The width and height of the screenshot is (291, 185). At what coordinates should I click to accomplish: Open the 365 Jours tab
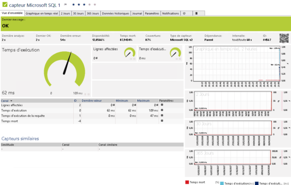pyautogui.click(x=93, y=14)
